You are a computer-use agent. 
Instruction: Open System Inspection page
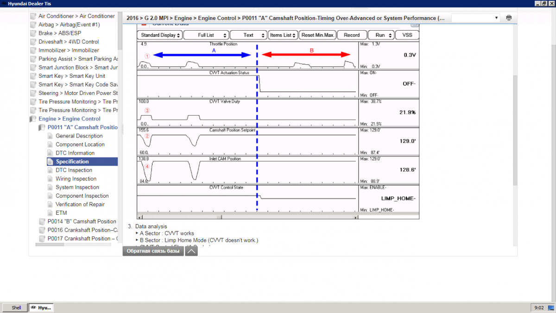coord(77,188)
